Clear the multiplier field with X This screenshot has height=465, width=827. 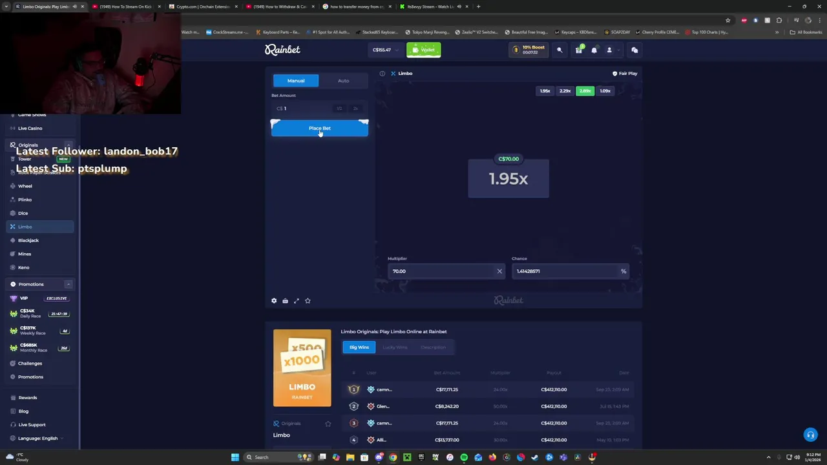(499, 271)
